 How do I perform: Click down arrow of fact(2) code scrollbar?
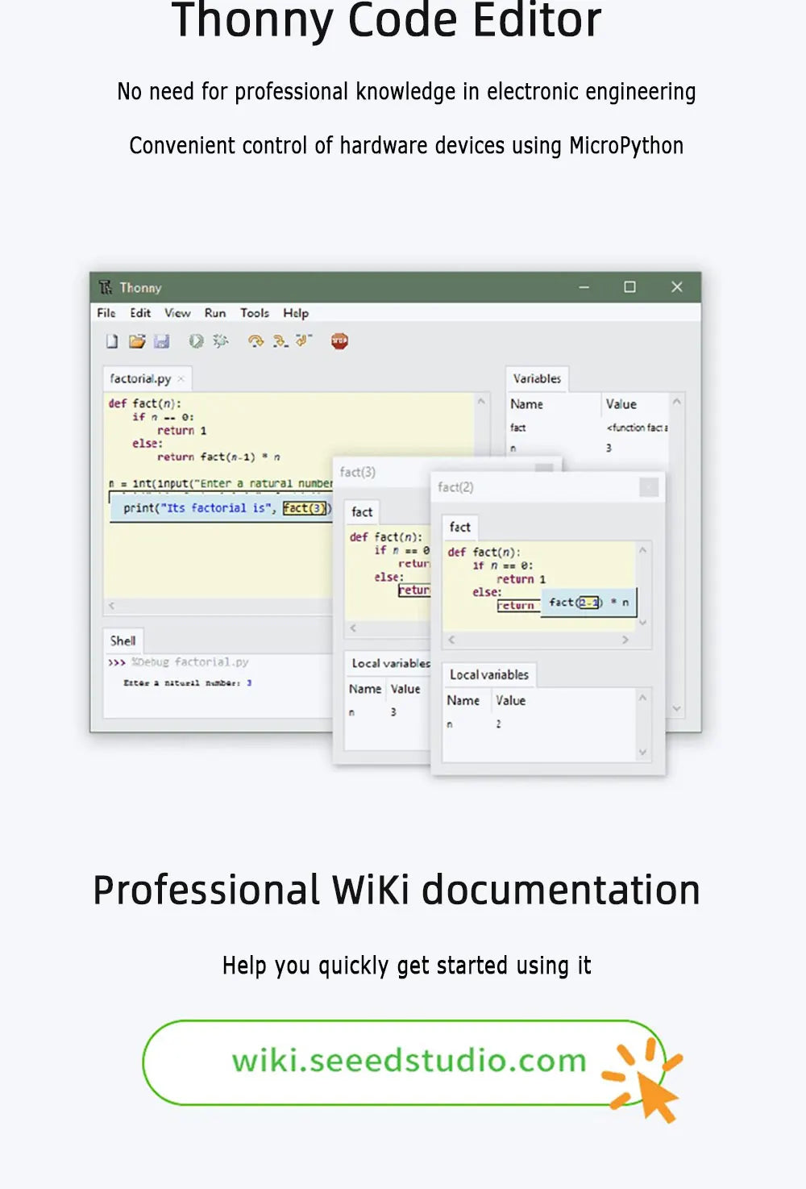point(642,623)
